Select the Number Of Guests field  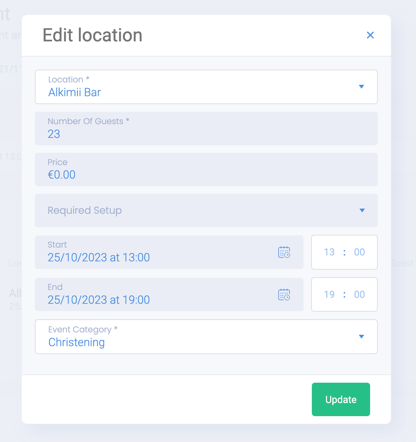pyautogui.click(x=206, y=128)
